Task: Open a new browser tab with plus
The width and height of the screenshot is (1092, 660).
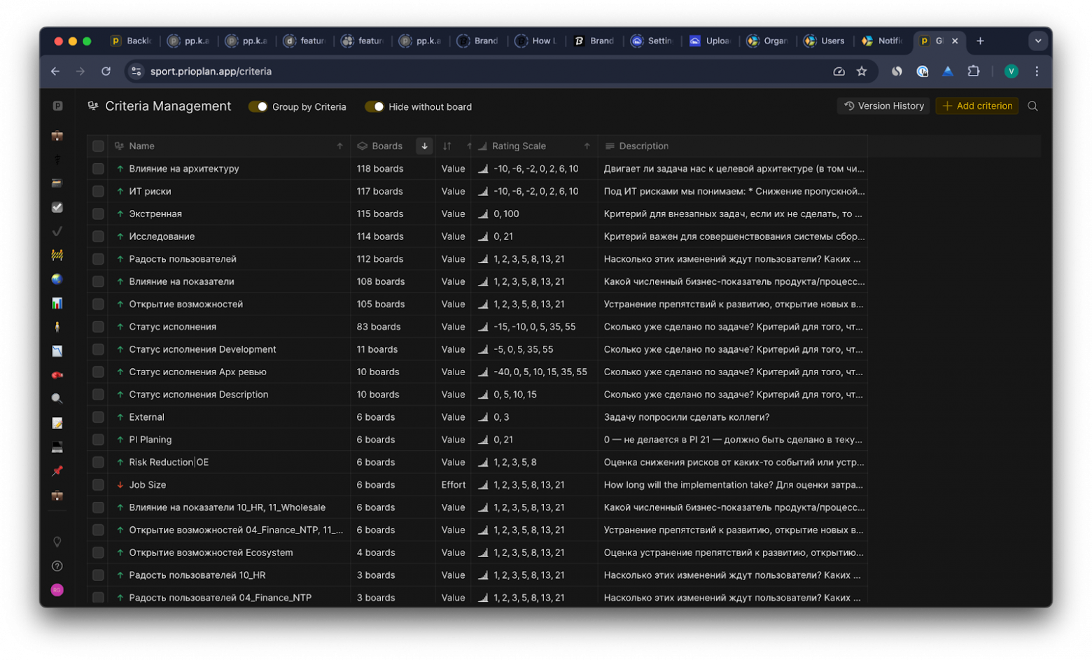Action: (980, 41)
